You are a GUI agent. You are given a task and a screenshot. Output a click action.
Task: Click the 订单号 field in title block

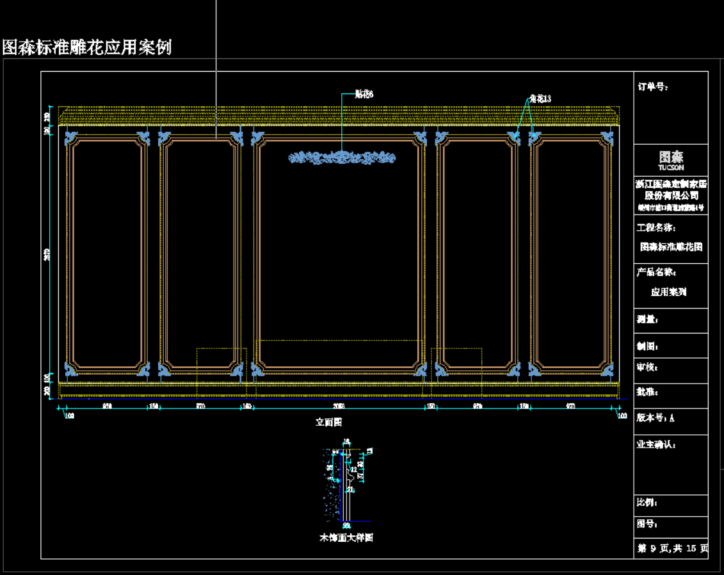click(653, 87)
